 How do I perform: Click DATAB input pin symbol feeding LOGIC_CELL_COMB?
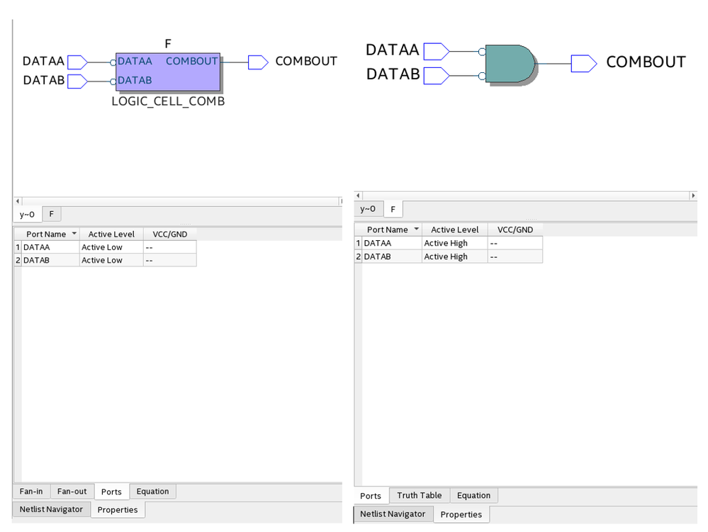coord(77,81)
